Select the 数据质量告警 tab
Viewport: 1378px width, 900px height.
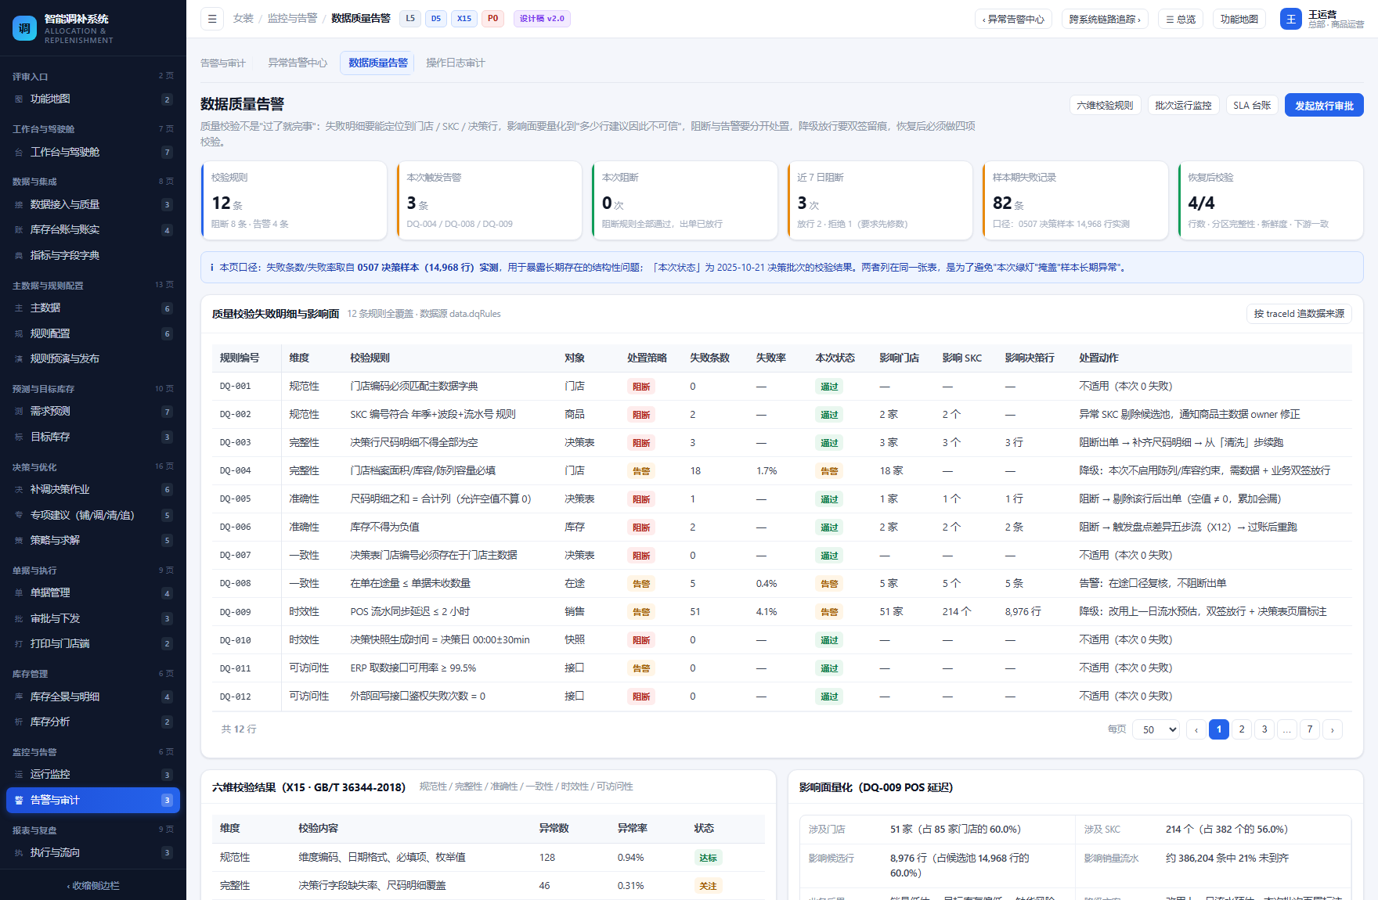tap(378, 63)
